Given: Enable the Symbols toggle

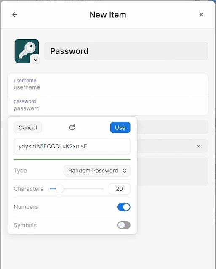Looking at the screenshot, I should pyautogui.click(x=124, y=225).
